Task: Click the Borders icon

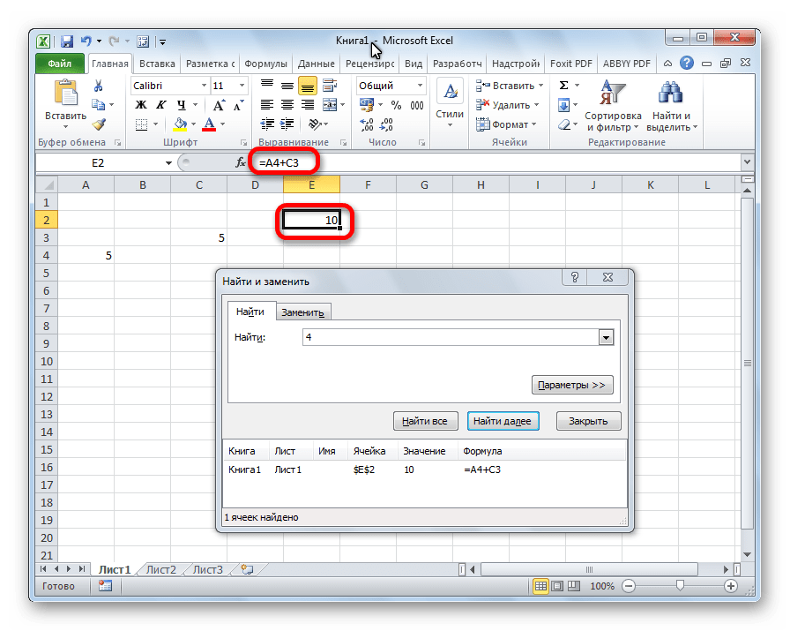Action: (142, 124)
